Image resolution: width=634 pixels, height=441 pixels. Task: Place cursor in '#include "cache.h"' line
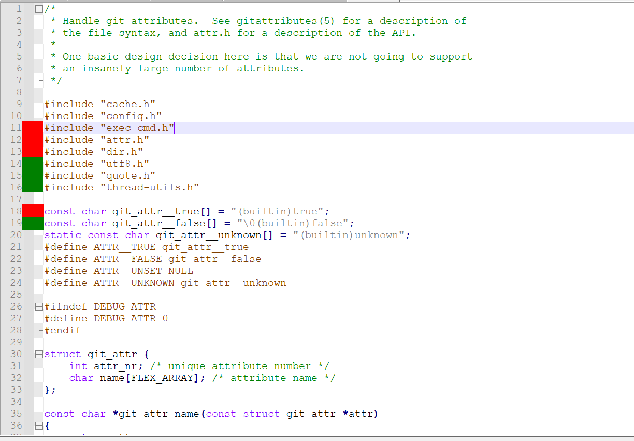pyautogui.click(x=99, y=104)
